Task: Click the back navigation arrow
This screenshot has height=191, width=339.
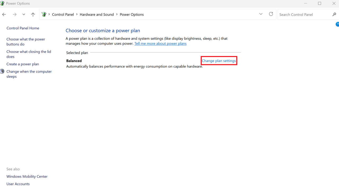Action: click(x=4, y=14)
